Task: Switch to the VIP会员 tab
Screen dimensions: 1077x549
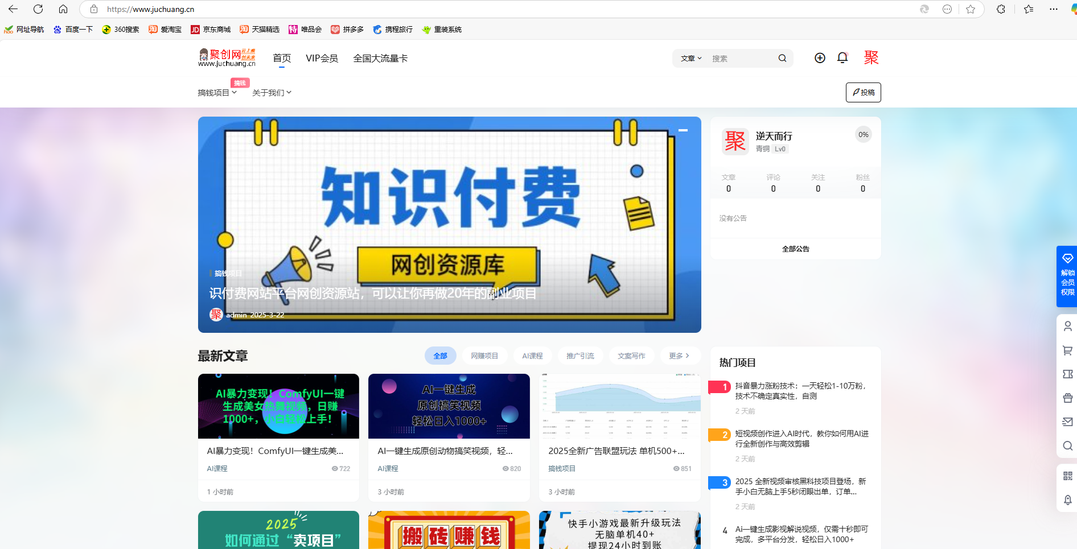Action: coord(322,58)
